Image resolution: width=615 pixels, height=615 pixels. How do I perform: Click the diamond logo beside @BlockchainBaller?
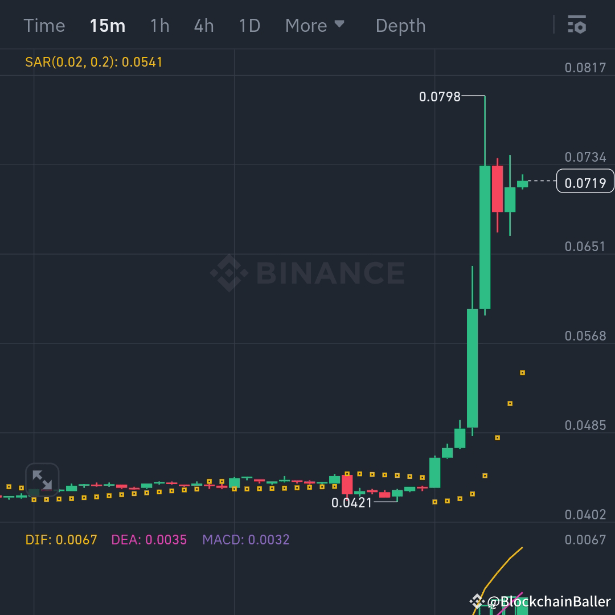pos(477,601)
